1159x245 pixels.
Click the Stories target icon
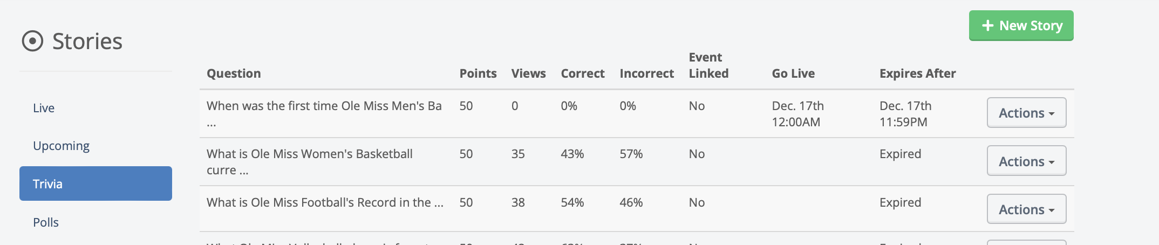32,41
